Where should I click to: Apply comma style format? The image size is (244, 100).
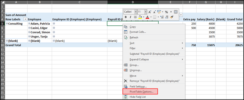pyautogui.click(x=171, y=12)
